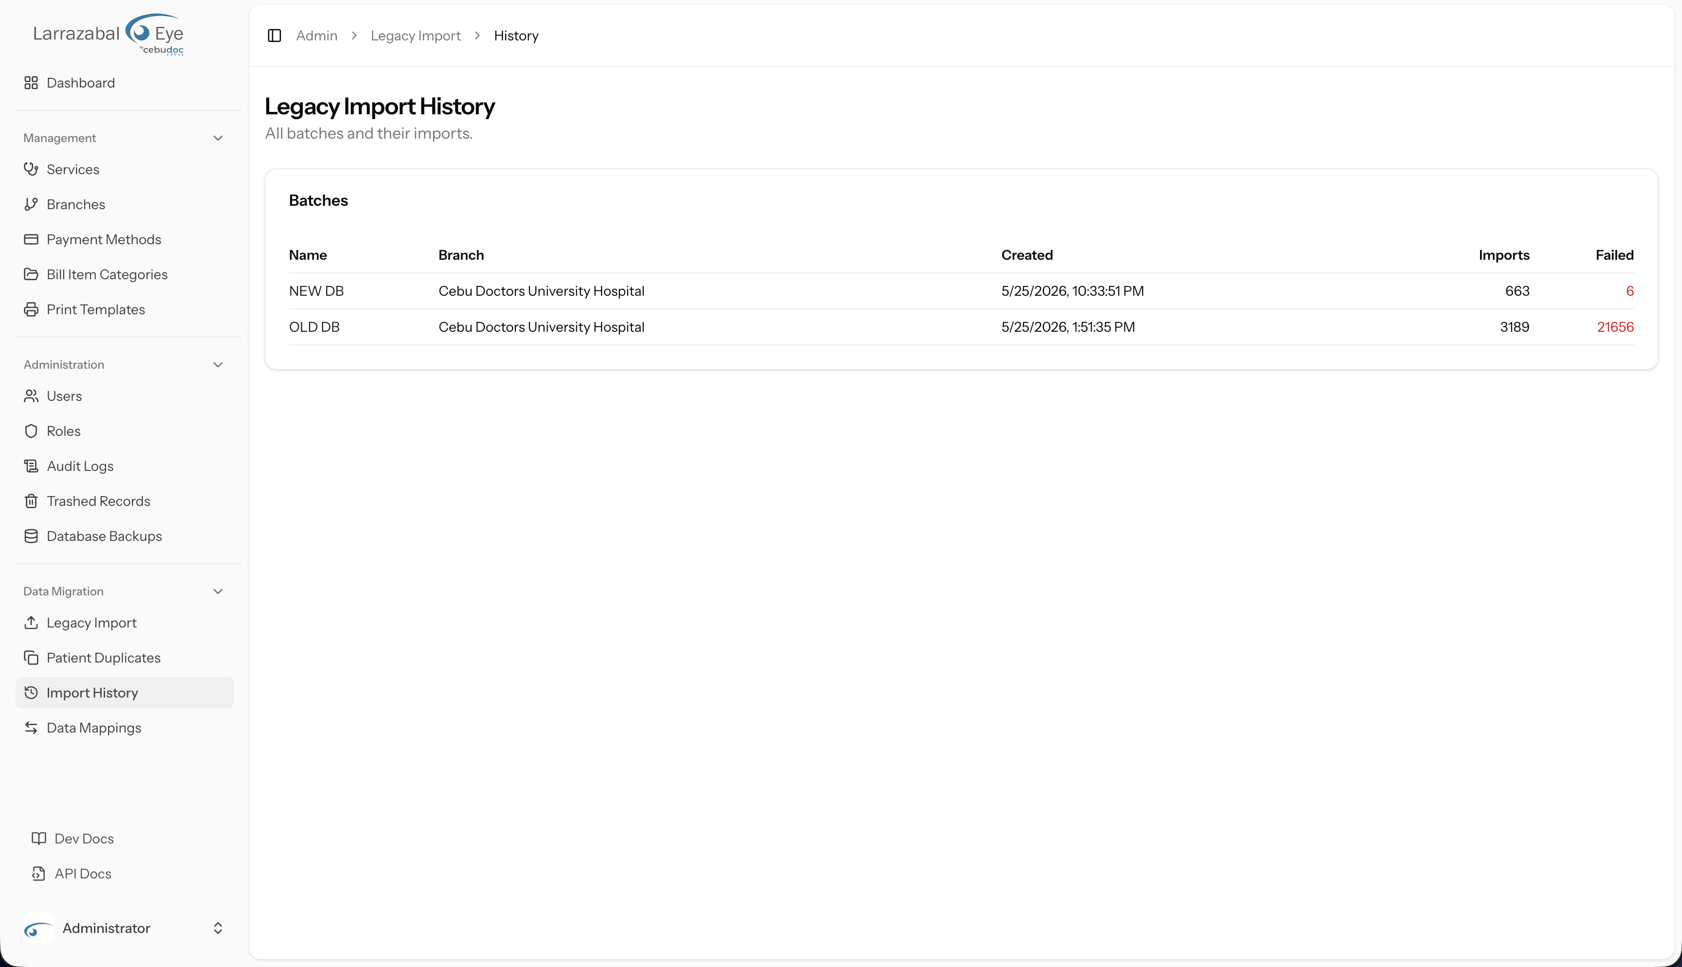
Task: Go to Branches label in sidebar
Action: pyautogui.click(x=76, y=205)
